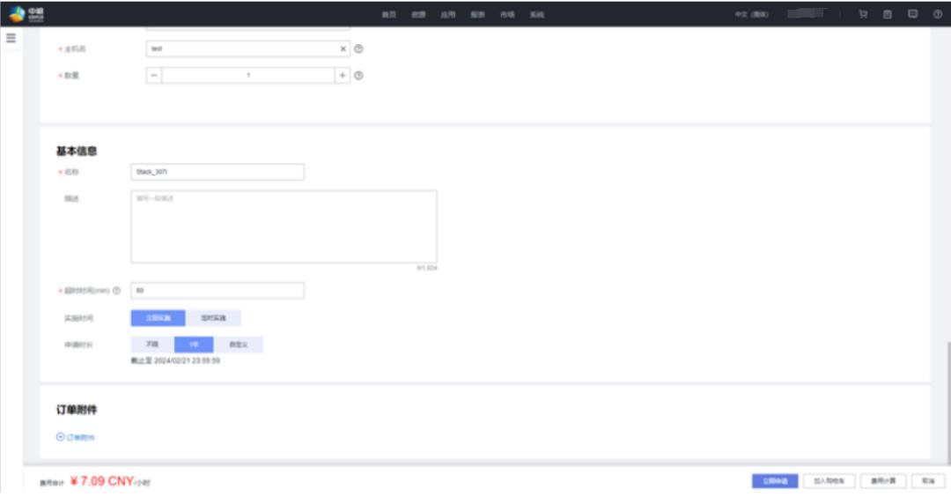The image size is (951, 497).
Task: Decrease quantity with the minus button
Action: coord(154,75)
